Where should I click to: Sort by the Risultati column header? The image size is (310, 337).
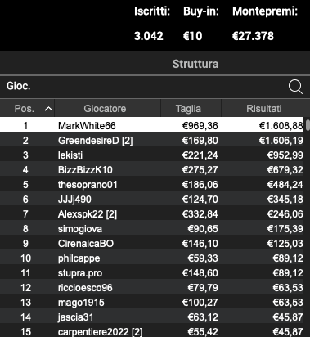[264, 109]
